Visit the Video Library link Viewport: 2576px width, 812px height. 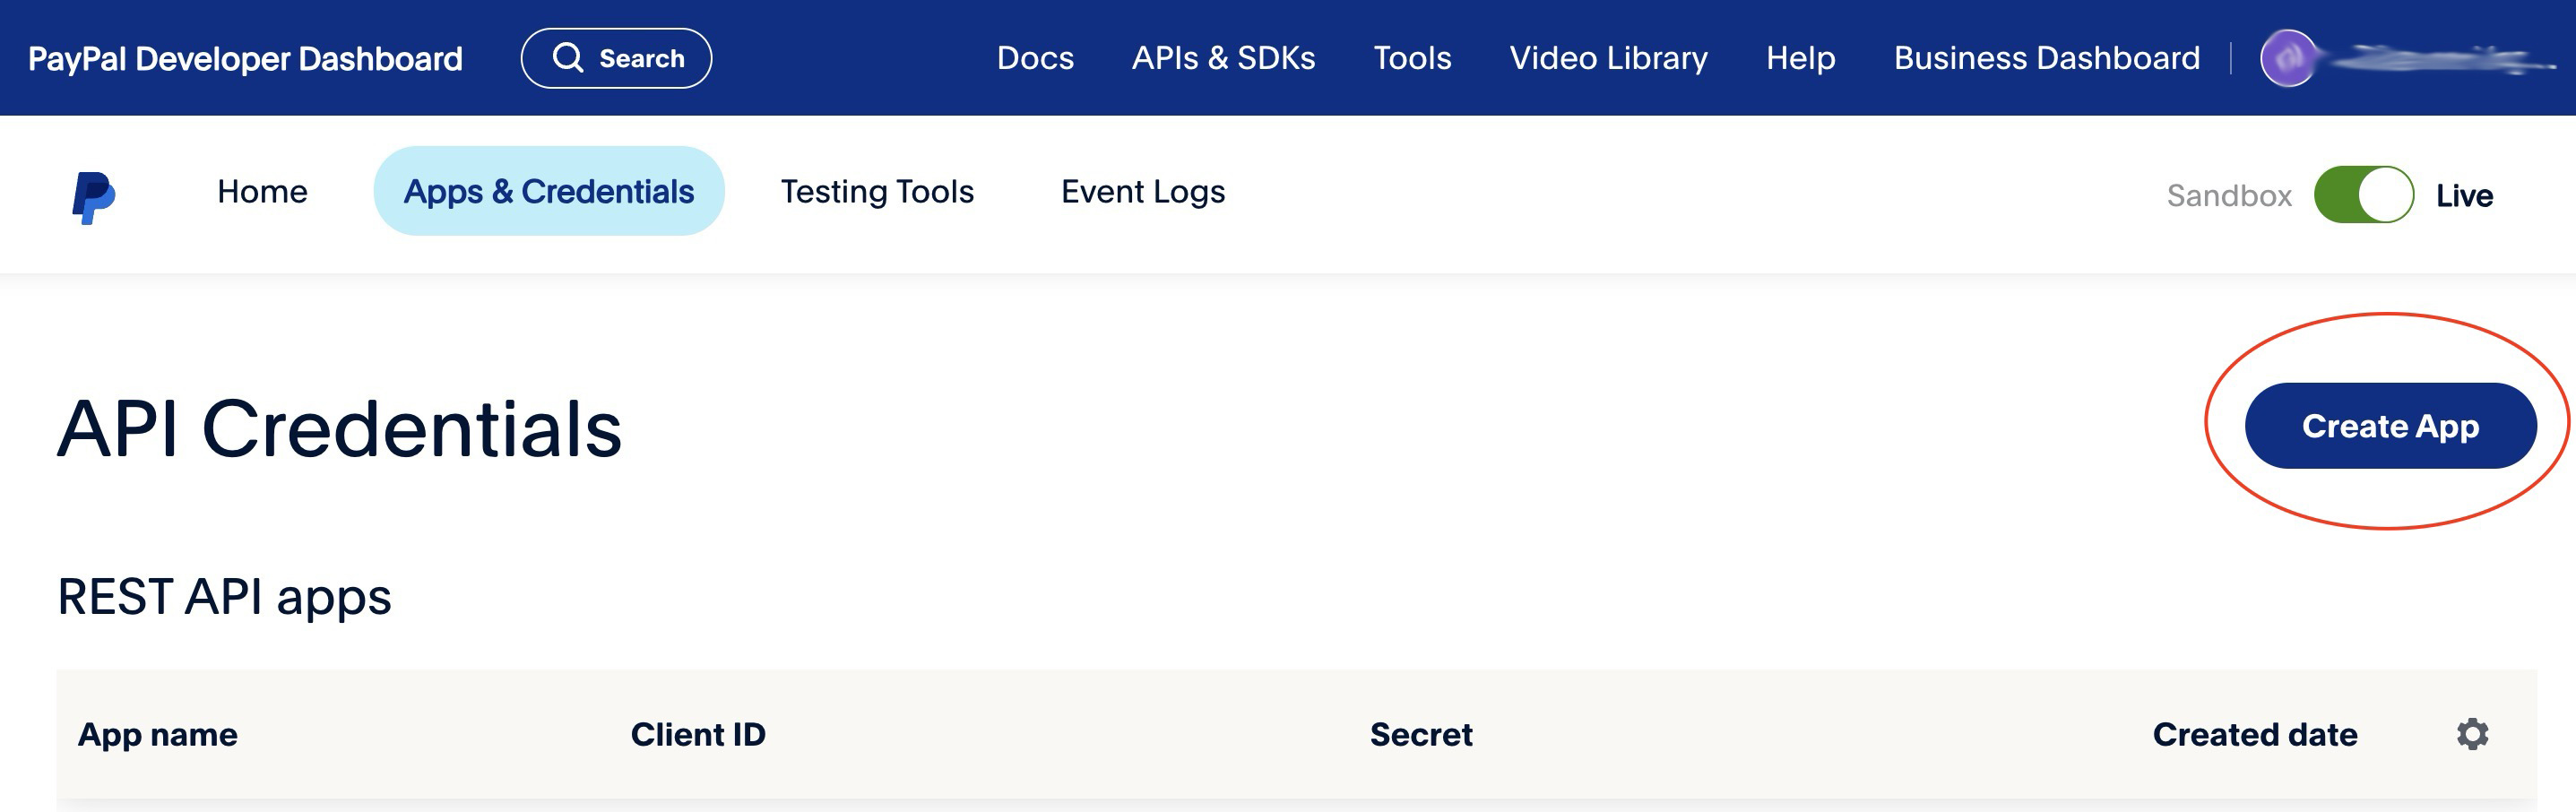pyautogui.click(x=1608, y=58)
